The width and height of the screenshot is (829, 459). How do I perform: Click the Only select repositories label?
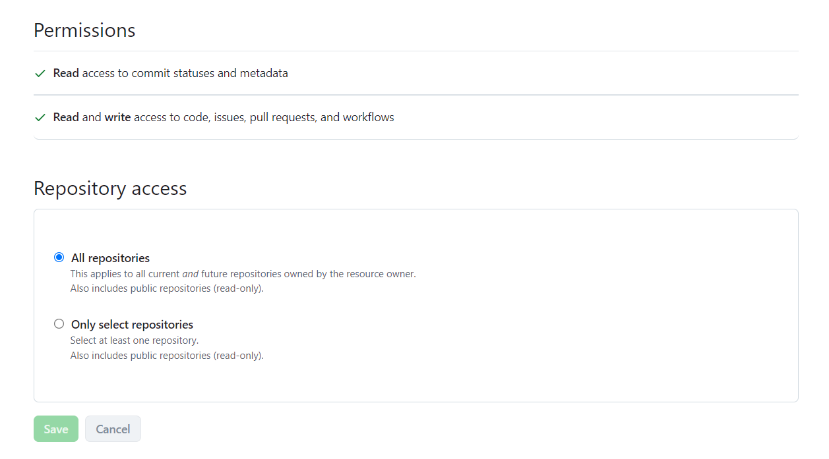click(x=132, y=324)
